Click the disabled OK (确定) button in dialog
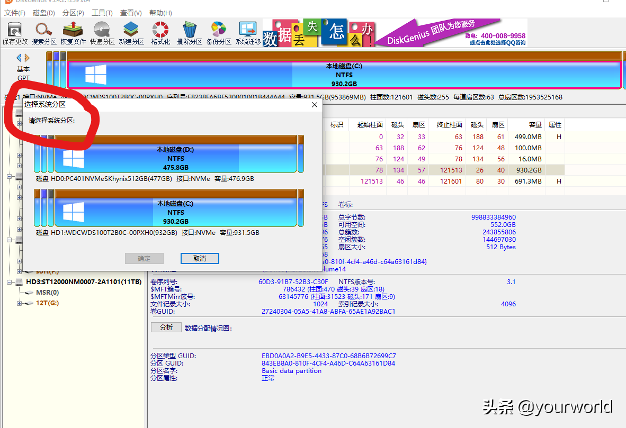626x428 pixels. click(144, 259)
